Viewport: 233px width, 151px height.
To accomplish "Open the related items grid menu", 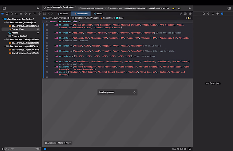I will tap(44, 14).
